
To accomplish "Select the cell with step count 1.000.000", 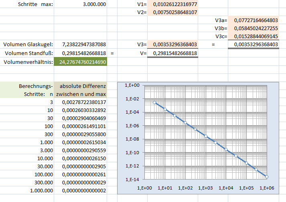I will coord(27,190).
